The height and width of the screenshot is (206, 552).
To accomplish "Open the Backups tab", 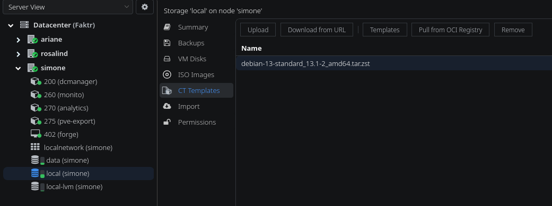I will tap(196, 43).
